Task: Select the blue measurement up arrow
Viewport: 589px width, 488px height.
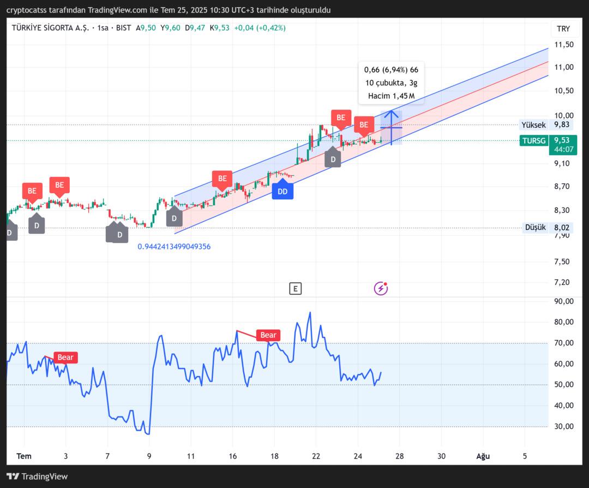Action: click(x=391, y=128)
